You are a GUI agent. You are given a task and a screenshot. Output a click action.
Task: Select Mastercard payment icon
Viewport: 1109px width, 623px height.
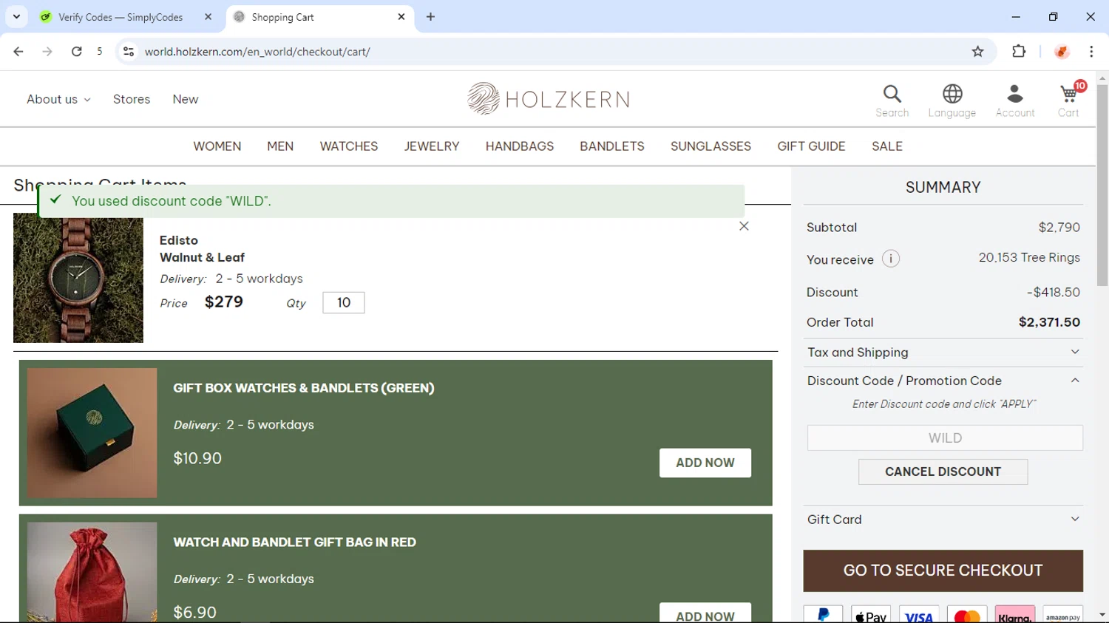(967, 615)
